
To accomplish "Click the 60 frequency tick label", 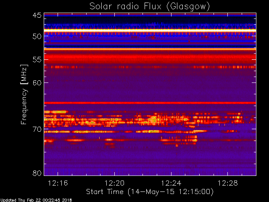I will [37, 83].
